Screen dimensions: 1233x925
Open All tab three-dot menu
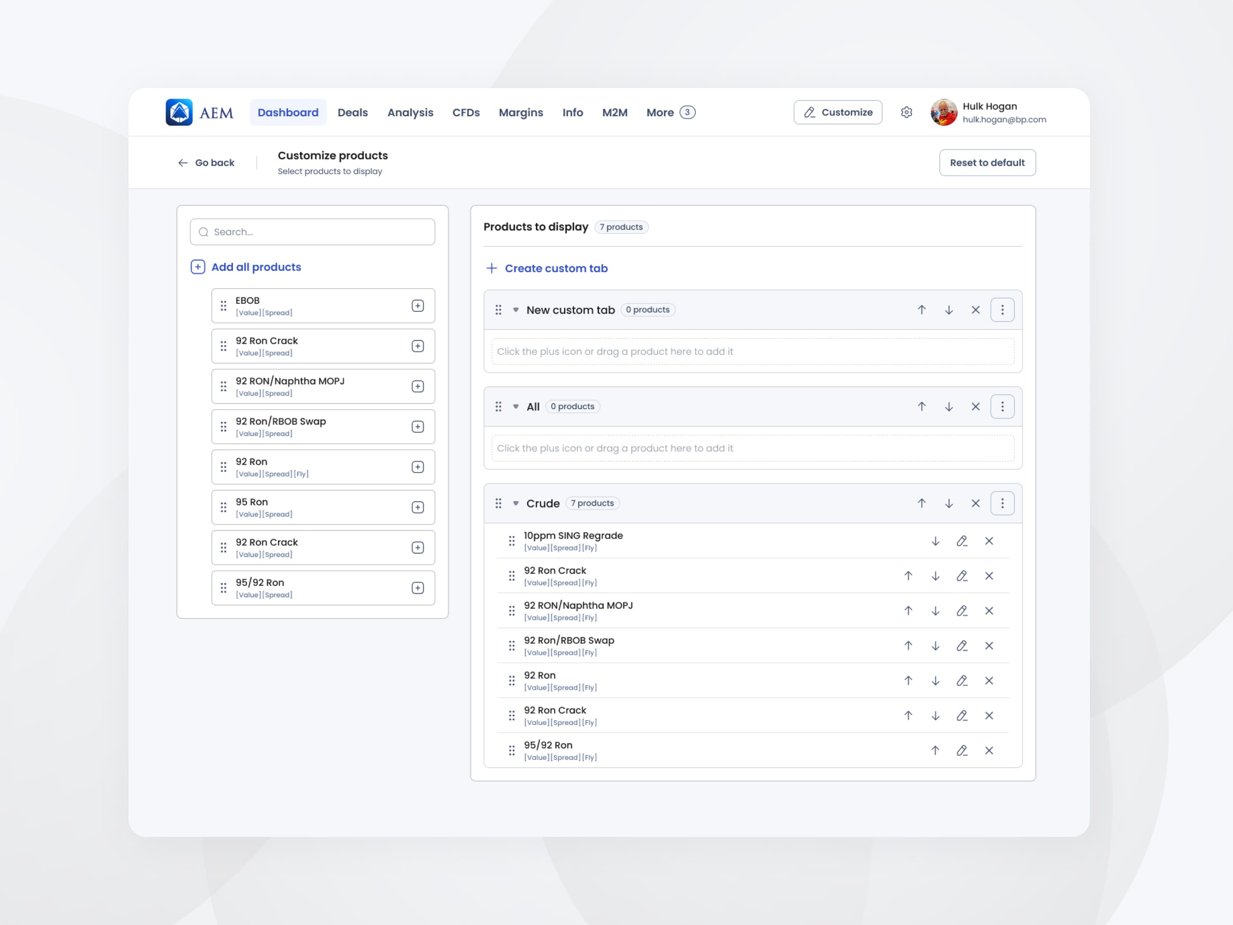click(x=1002, y=407)
